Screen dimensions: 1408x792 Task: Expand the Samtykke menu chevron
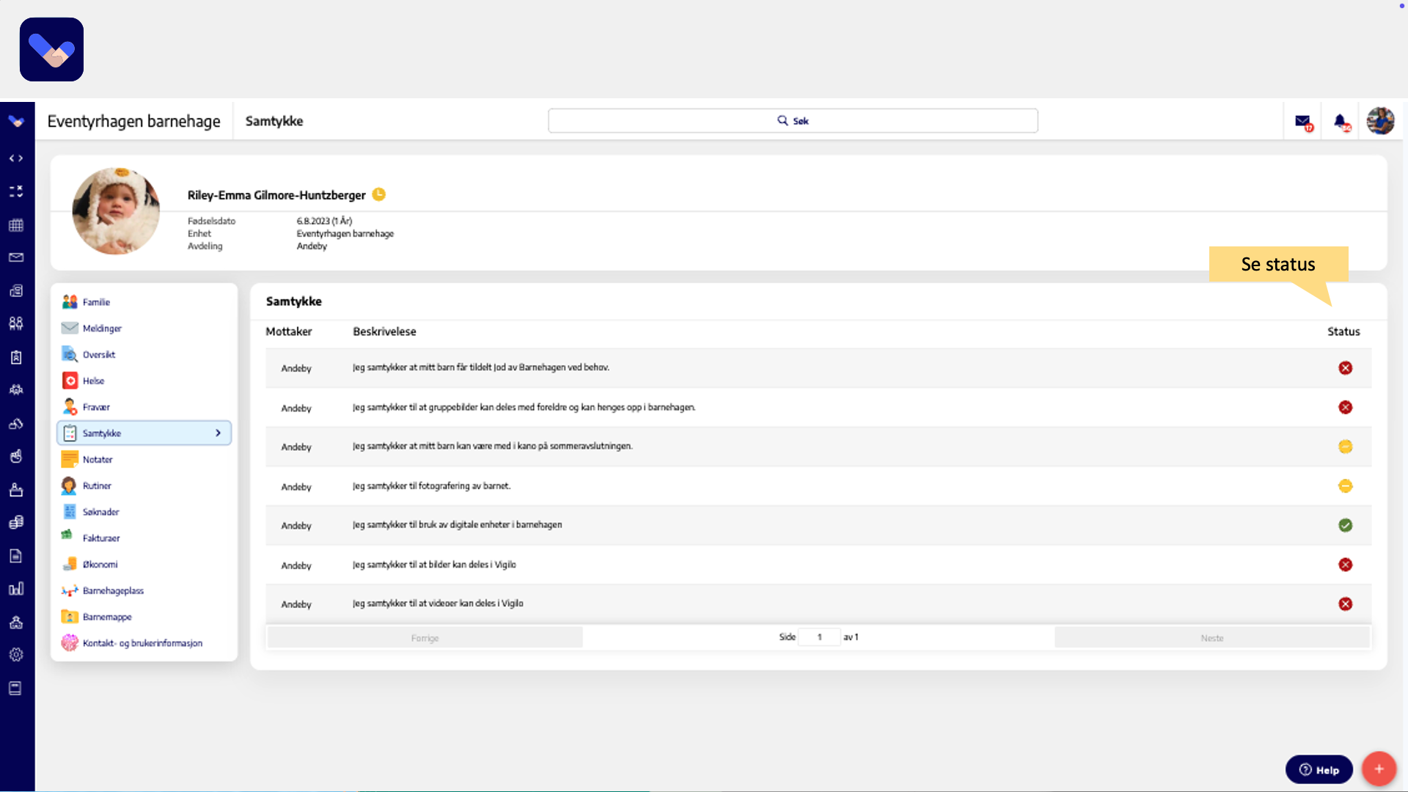[218, 433]
